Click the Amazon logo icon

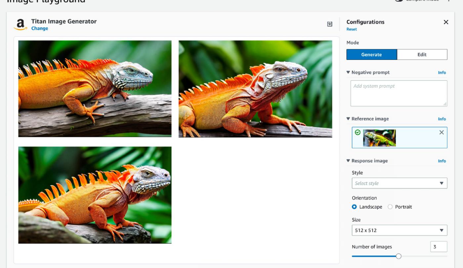(x=21, y=24)
